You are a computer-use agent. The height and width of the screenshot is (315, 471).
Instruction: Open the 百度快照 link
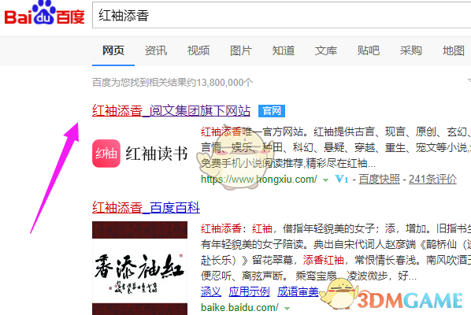[379, 180]
